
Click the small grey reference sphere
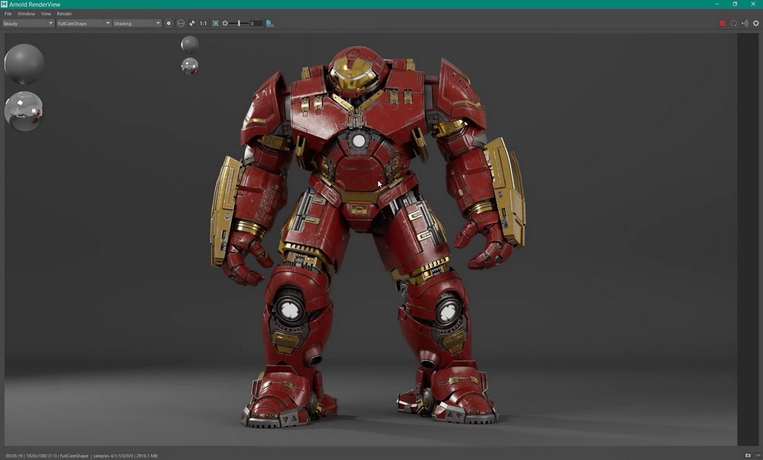coord(190,44)
